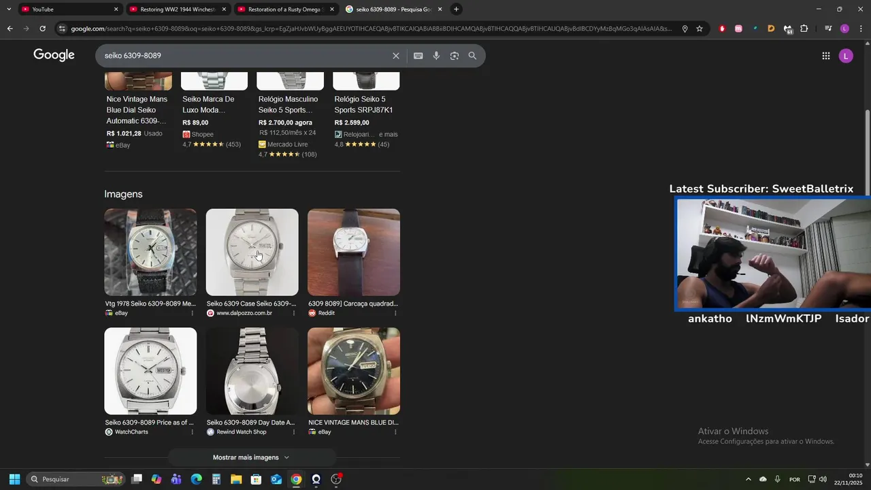871x490 pixels.
Task: Open the Seiko Marca De Luxo Moda listing
Action: point(214,110)
